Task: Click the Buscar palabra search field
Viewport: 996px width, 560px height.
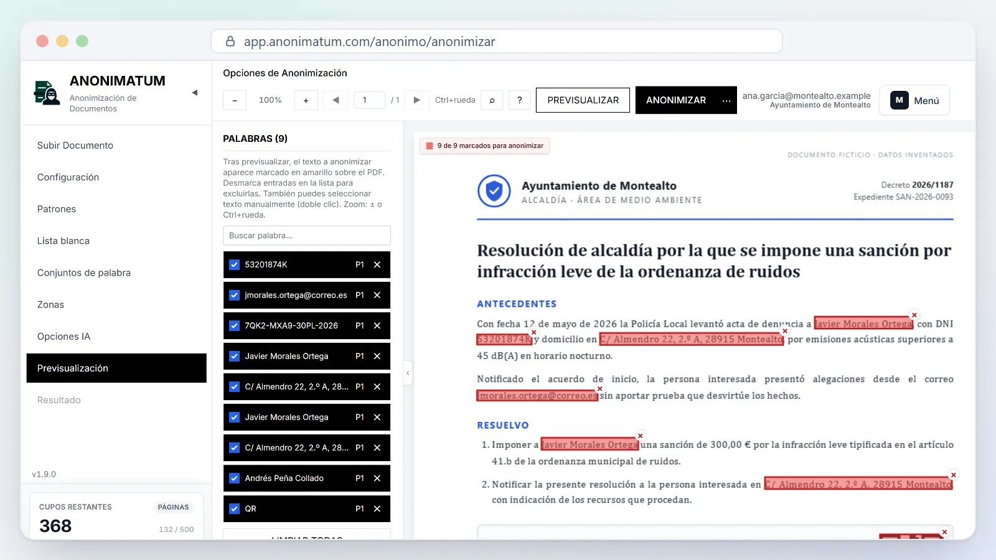Action: pos(307,235)
